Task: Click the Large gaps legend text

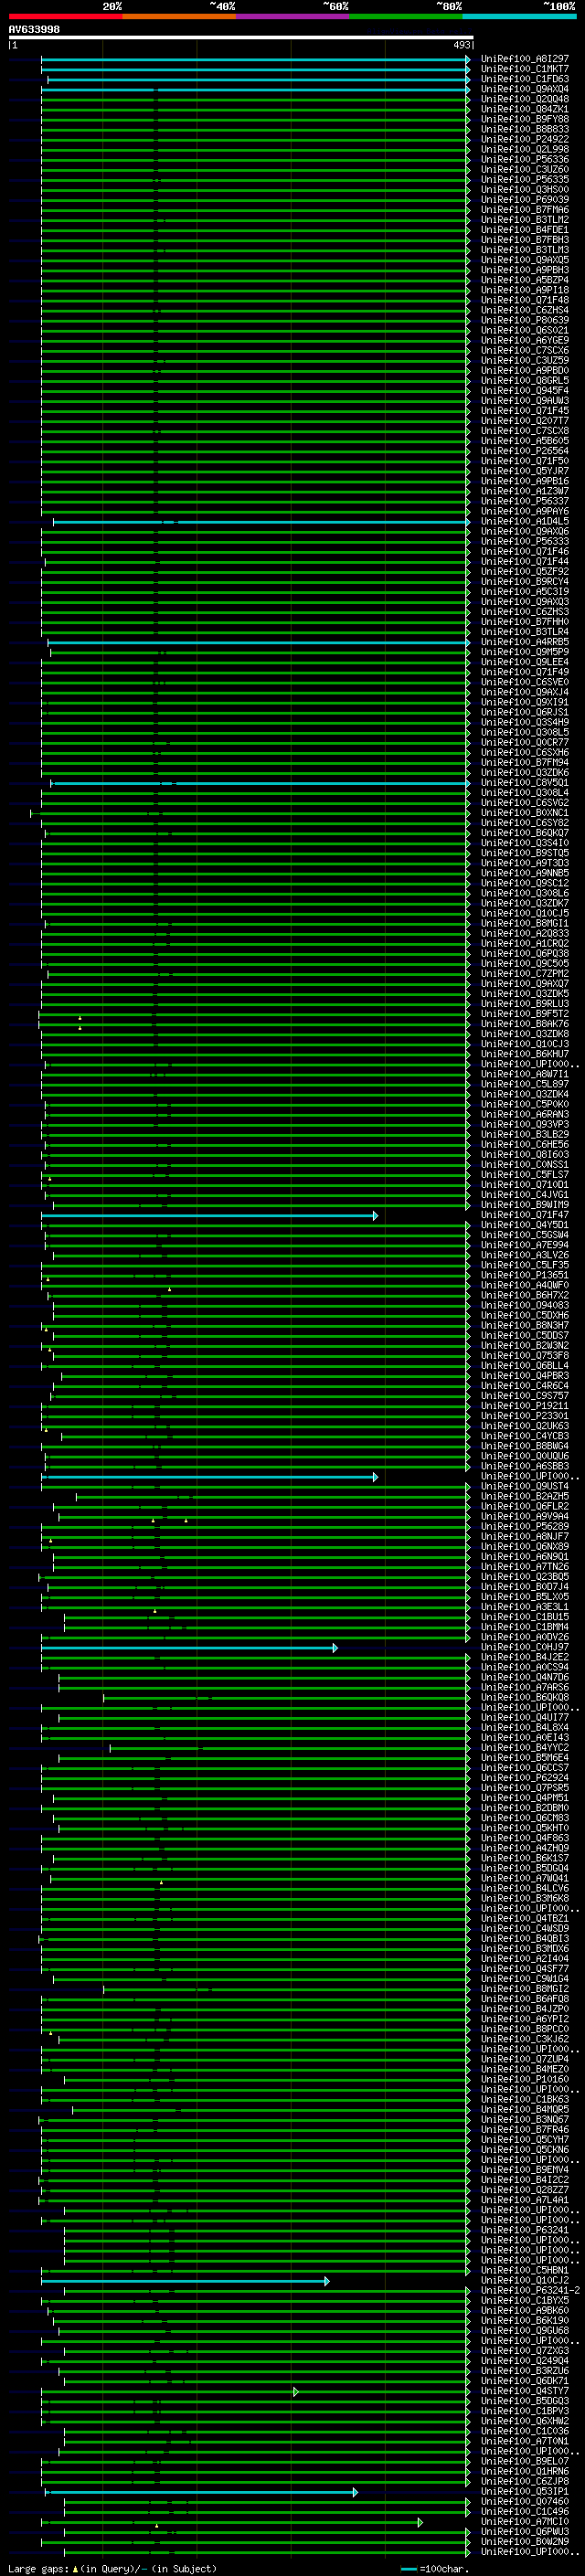Action: [x=112, y=2568]
